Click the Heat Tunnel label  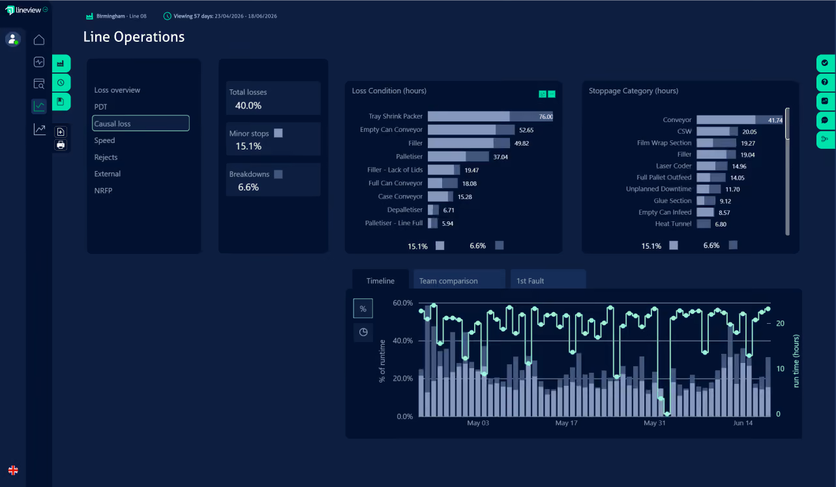click(x=674, y=224)
